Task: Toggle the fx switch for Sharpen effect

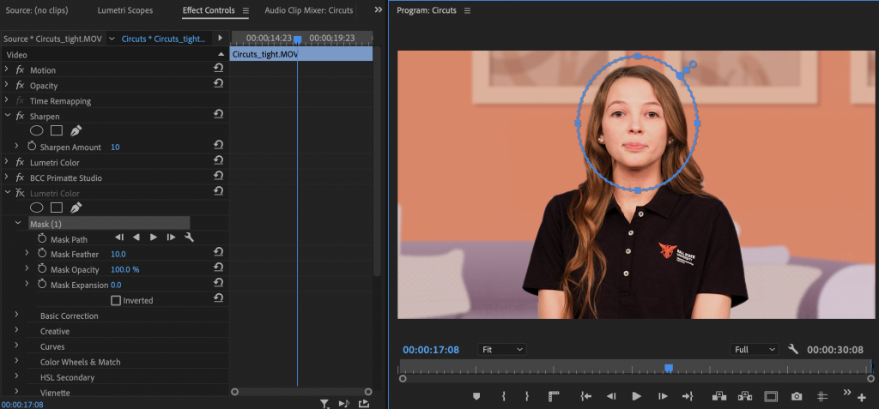Action: (x=20, y=116)
